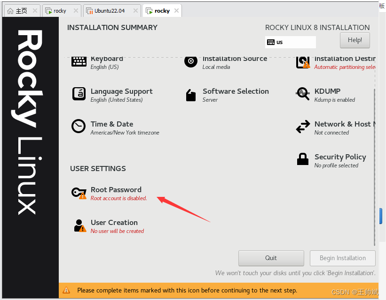
Task: Switch to the Ubuntu22.04 tab
Action: (x=112, y=11)
